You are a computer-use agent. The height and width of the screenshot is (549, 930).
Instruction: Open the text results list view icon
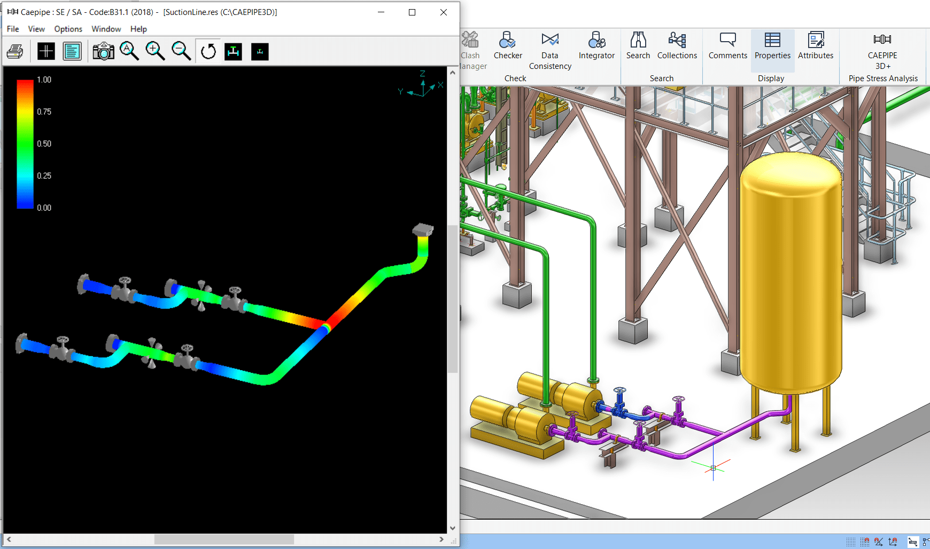72,52
